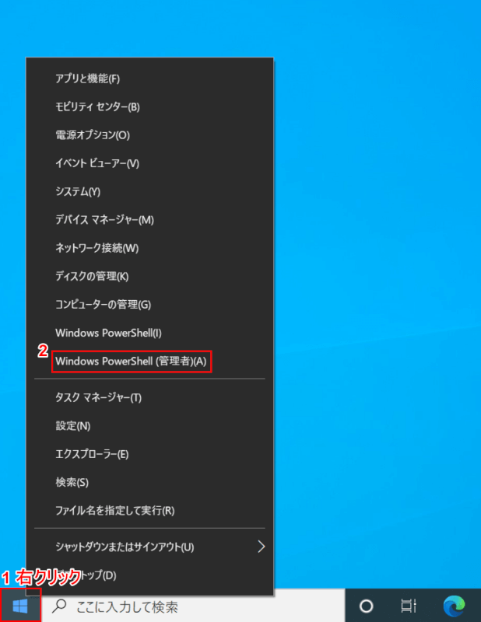Open エクスプローラー(E)
Screen dimensions: 481x622
pyautogui.click(x=149, y=454)
